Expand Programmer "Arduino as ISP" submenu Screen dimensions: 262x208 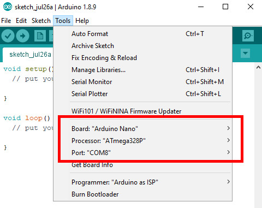click(x=142, y=182)
